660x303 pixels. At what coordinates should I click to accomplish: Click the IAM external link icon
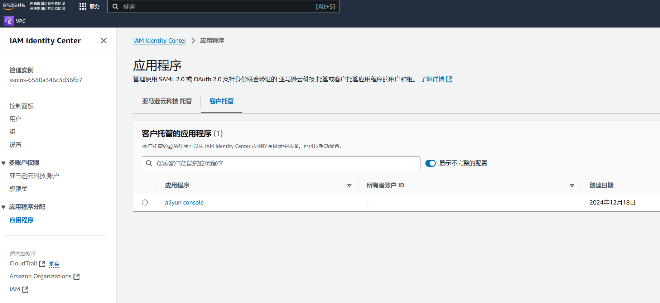point(25,289)
